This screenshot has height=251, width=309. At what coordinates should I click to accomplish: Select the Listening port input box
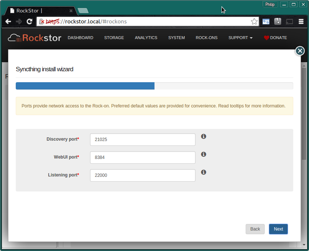click(x=143, y=175)
